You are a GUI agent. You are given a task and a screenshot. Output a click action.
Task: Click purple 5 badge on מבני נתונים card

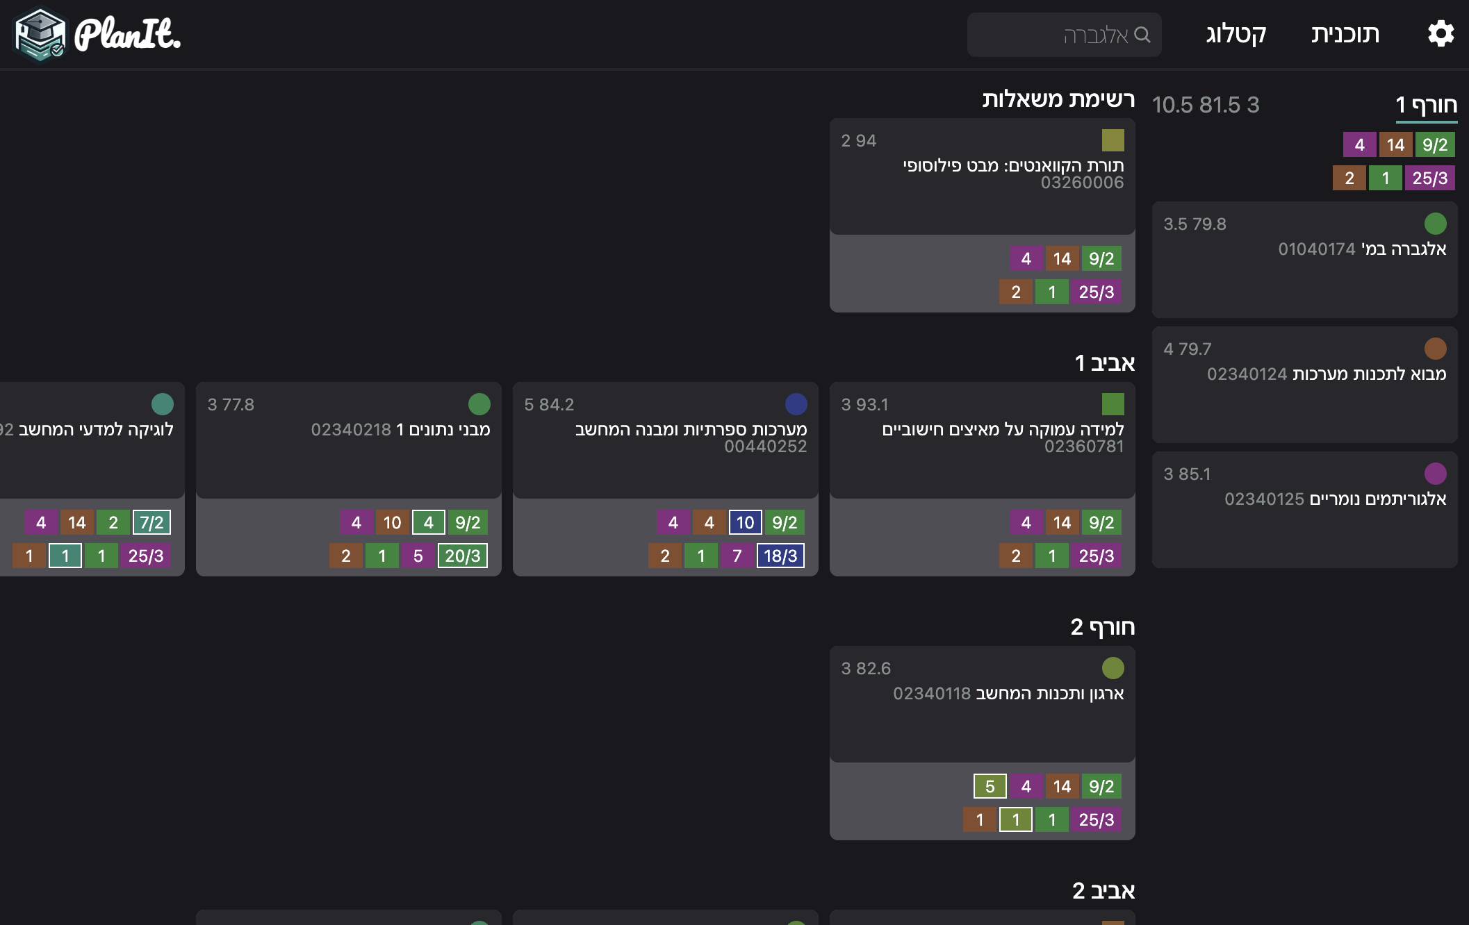(418, 556)
